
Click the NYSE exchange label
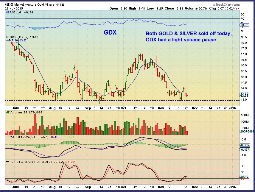tap(60, 5)
